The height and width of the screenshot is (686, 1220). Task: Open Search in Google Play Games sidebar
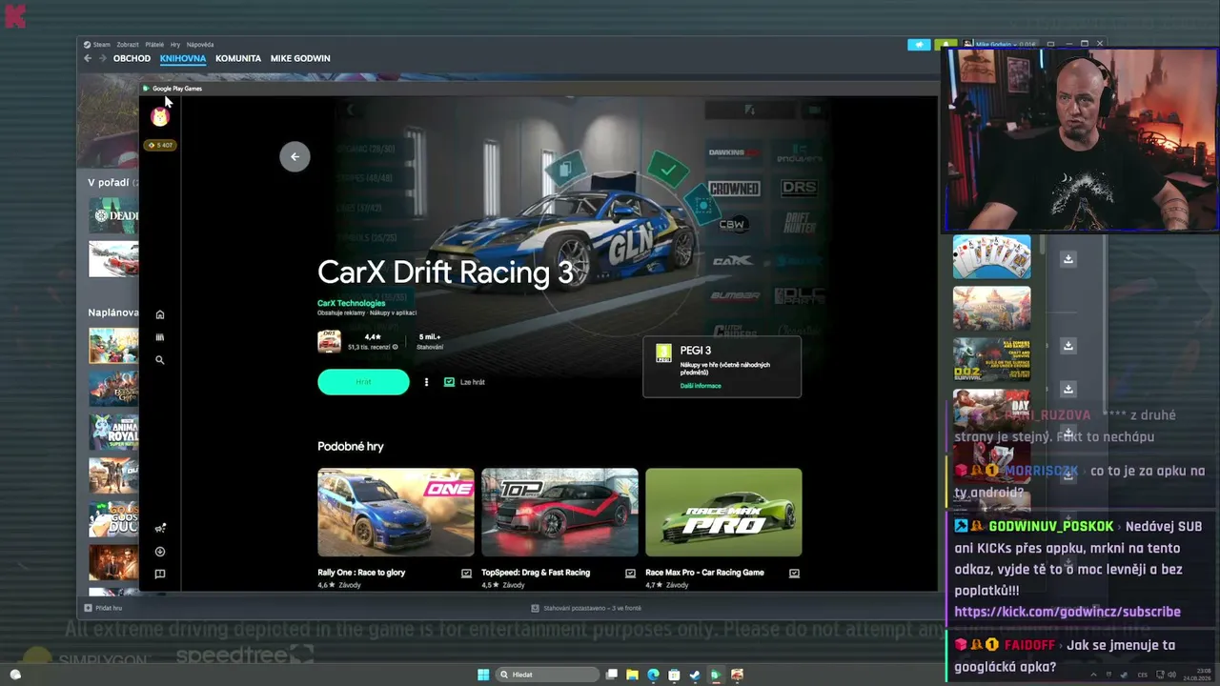160,360
